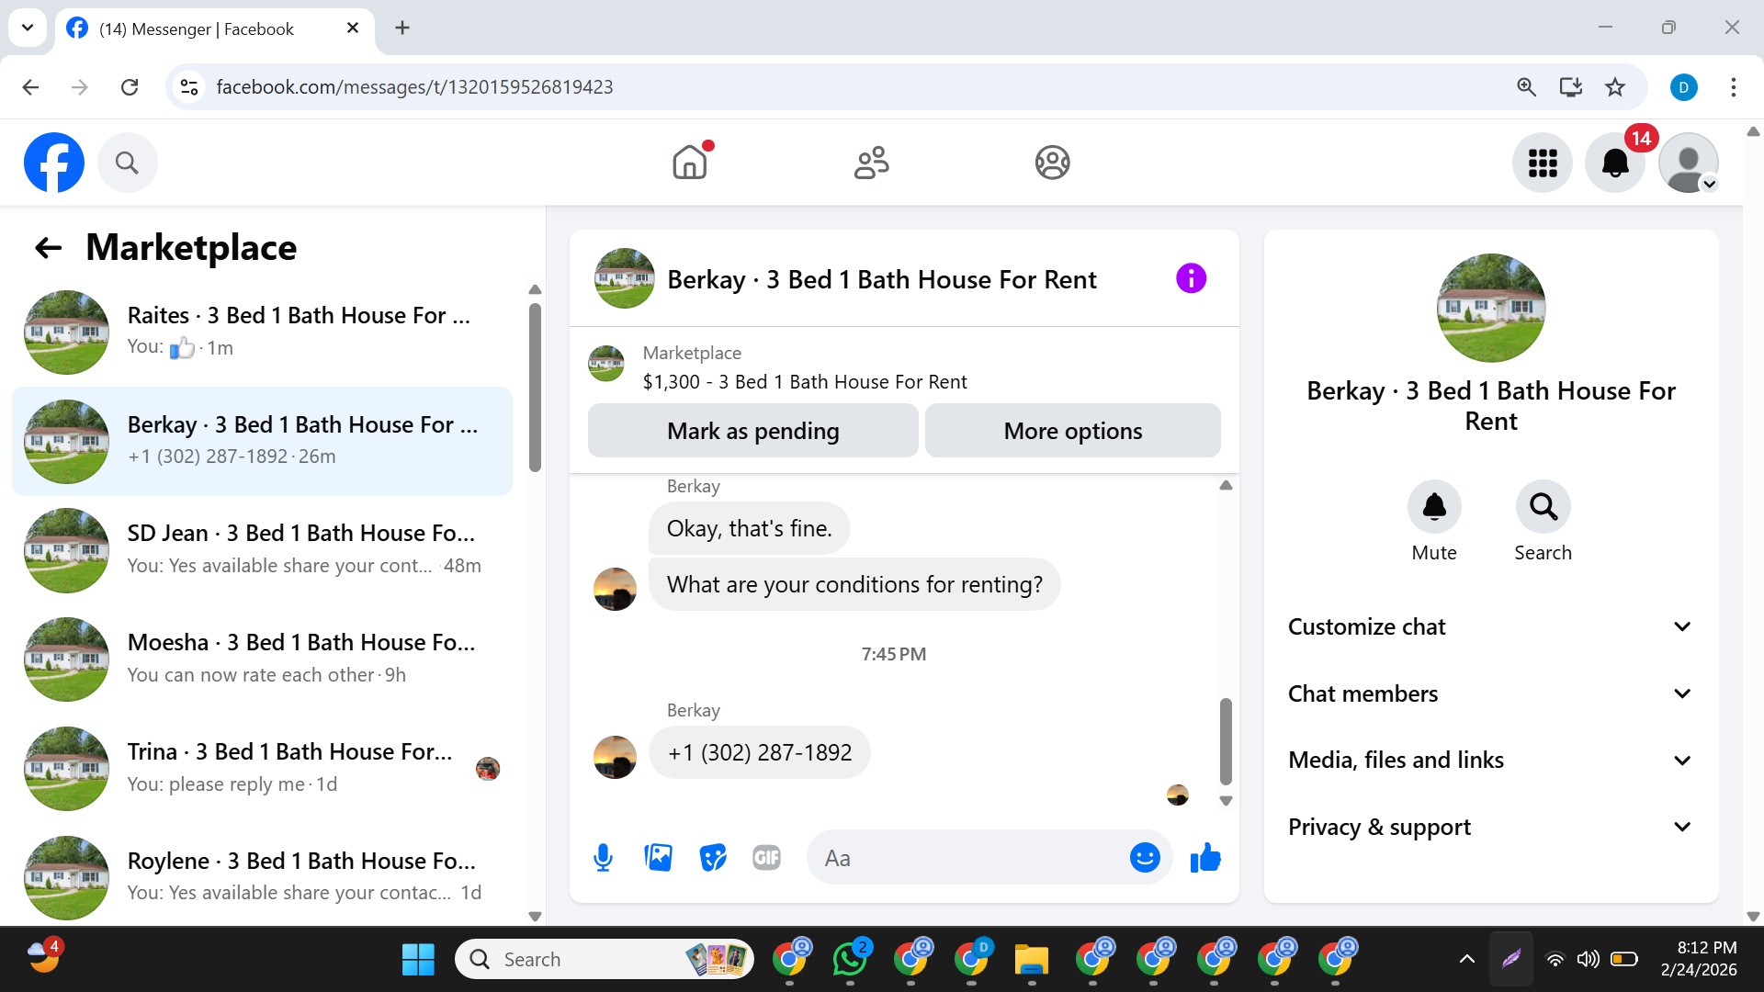Expand Media, files and links
This screenshot has height=992, width=1764.
coord(1490,761)
